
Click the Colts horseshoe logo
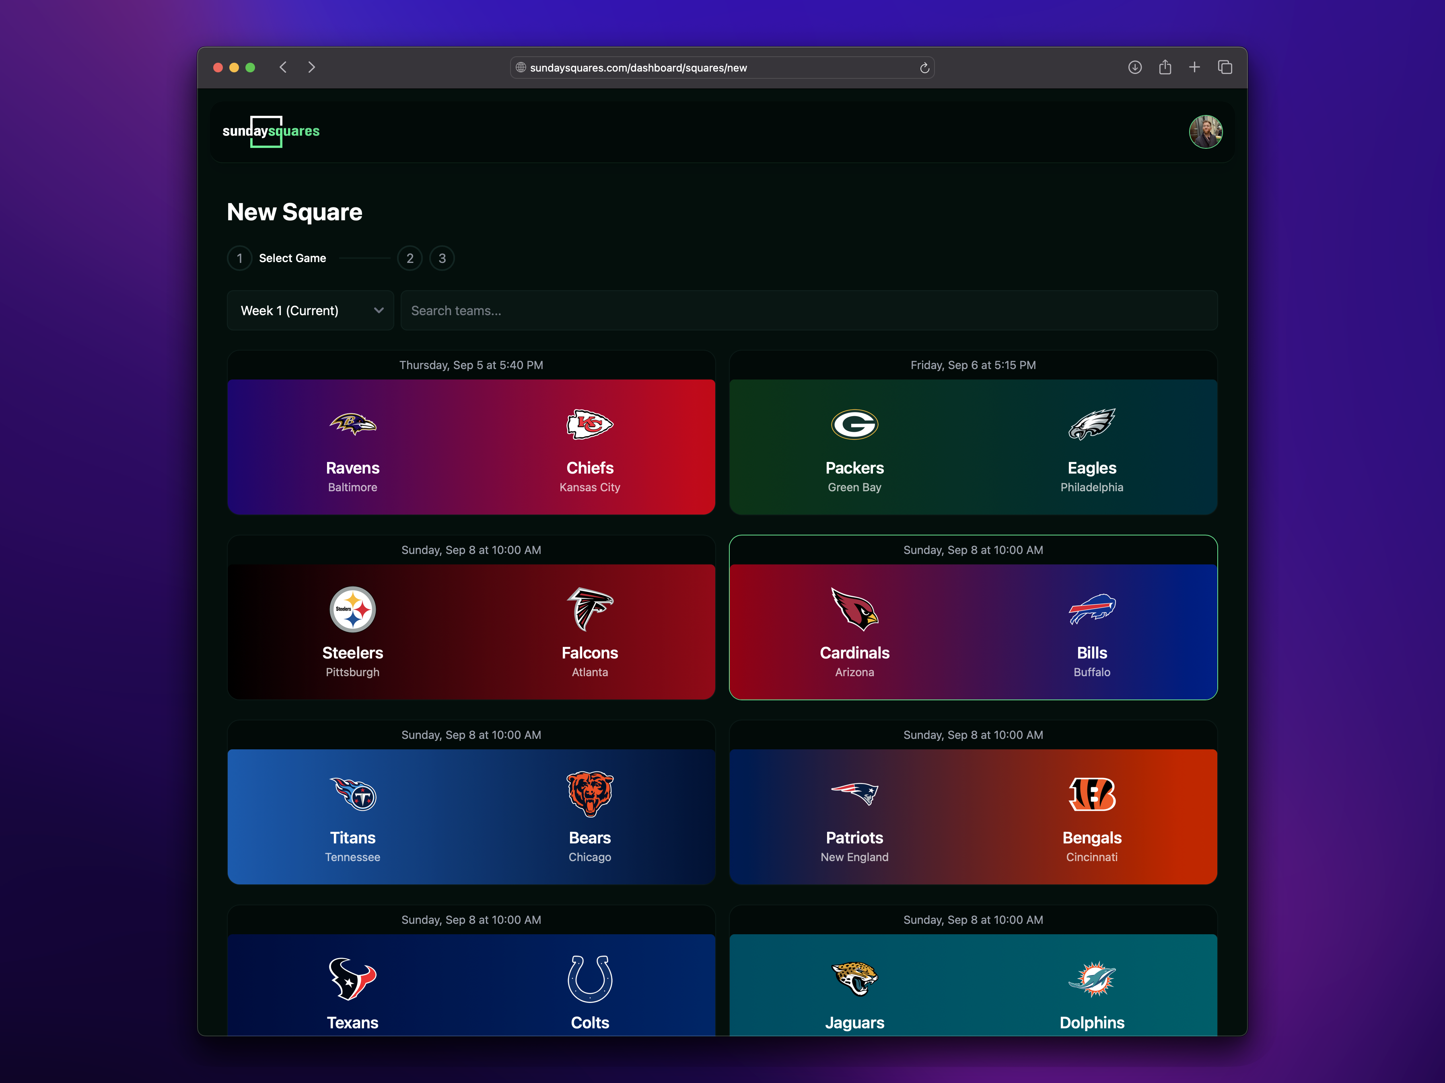point(589,978)
